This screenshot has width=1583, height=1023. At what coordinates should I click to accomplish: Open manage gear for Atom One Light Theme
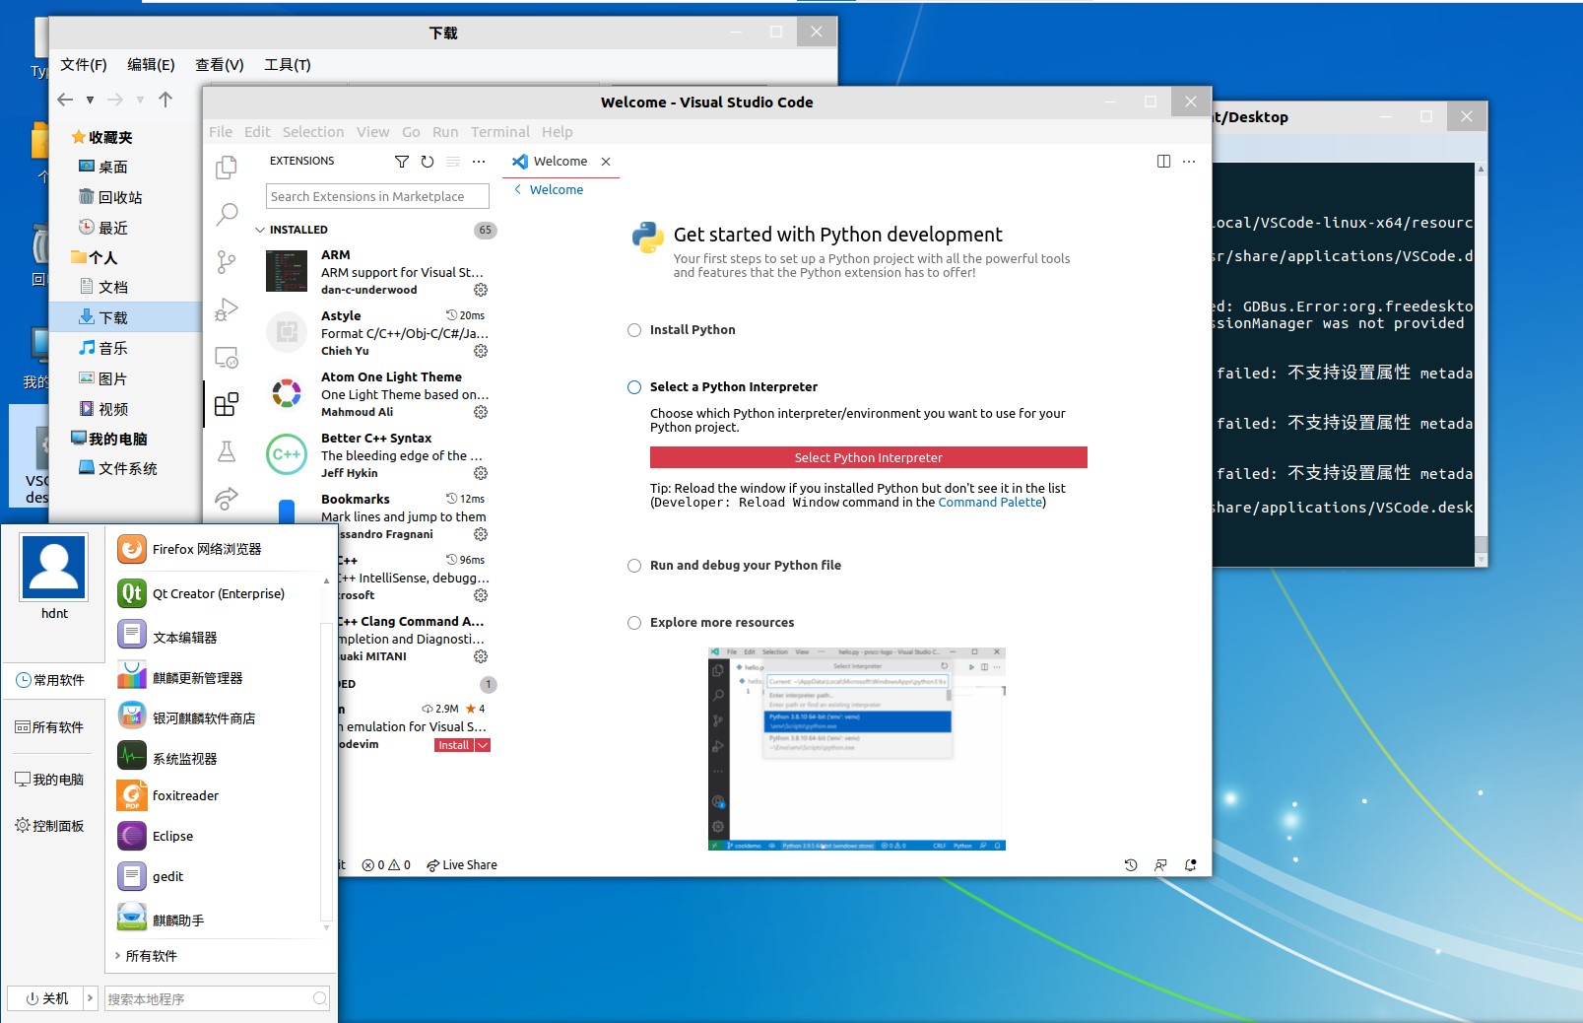[x=481, y=412]
